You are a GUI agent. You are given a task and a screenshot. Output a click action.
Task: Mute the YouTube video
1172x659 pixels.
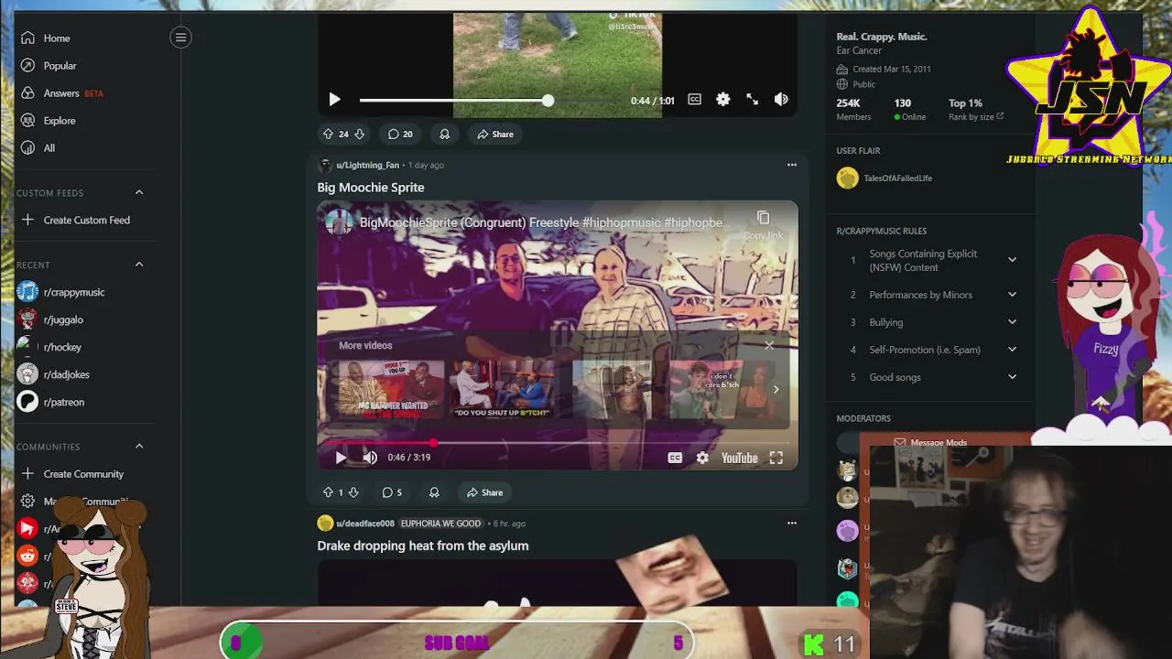370,458
